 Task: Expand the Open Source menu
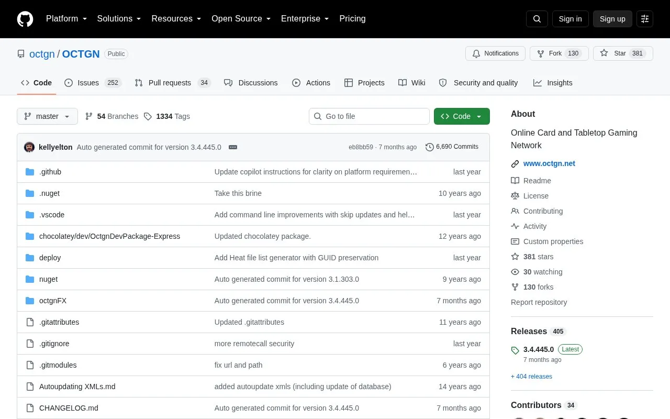(241, 19)
